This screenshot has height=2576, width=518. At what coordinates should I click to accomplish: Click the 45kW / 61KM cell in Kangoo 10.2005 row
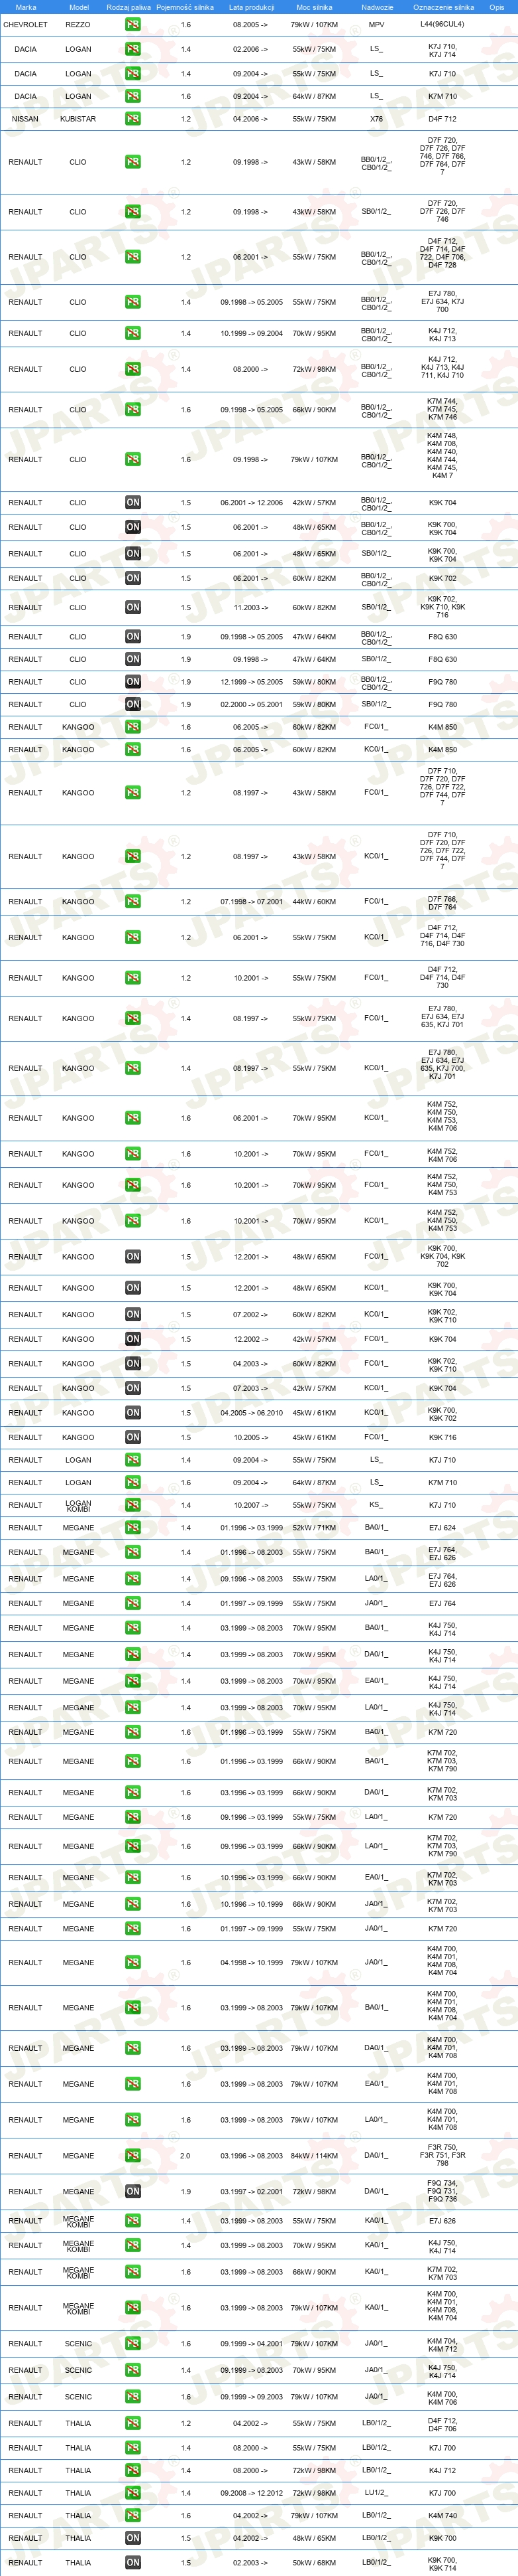pos(315,1437)
